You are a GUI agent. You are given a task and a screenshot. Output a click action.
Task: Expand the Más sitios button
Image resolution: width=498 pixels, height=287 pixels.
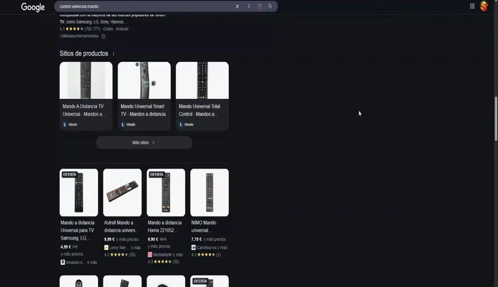coord(144,142)
